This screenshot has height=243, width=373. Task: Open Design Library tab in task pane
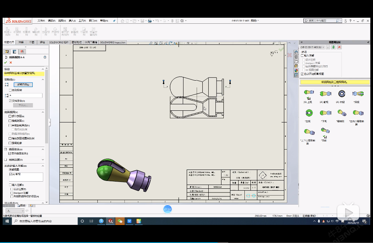[296, 57]
